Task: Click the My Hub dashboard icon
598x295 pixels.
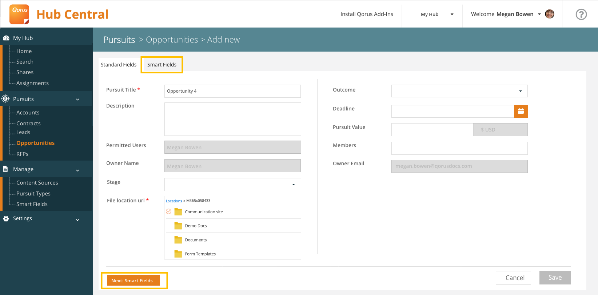Action: click(6, 38)
